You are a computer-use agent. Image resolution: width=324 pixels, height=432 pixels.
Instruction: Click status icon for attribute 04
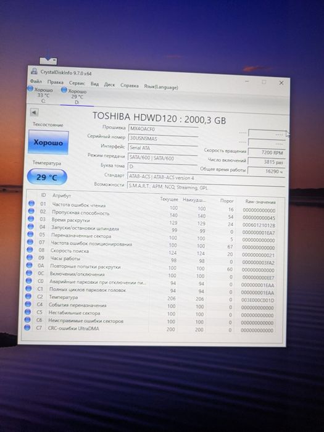(x=31, y=226)
